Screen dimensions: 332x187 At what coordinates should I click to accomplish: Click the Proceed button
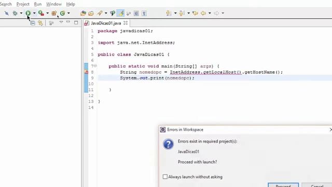283,185
